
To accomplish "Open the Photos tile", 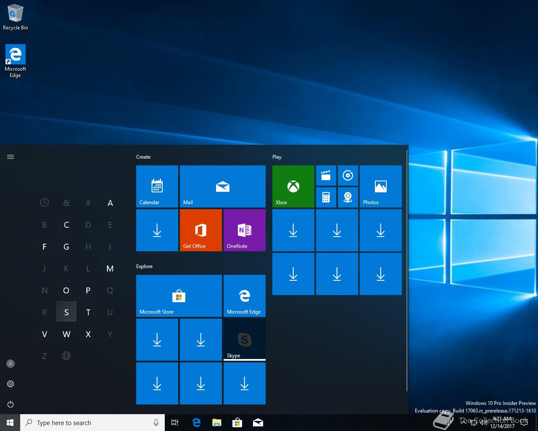I will (x=381, y=186).
